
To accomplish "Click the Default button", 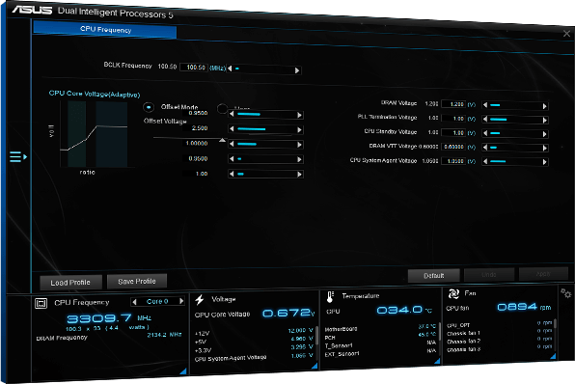I will 434,275.
